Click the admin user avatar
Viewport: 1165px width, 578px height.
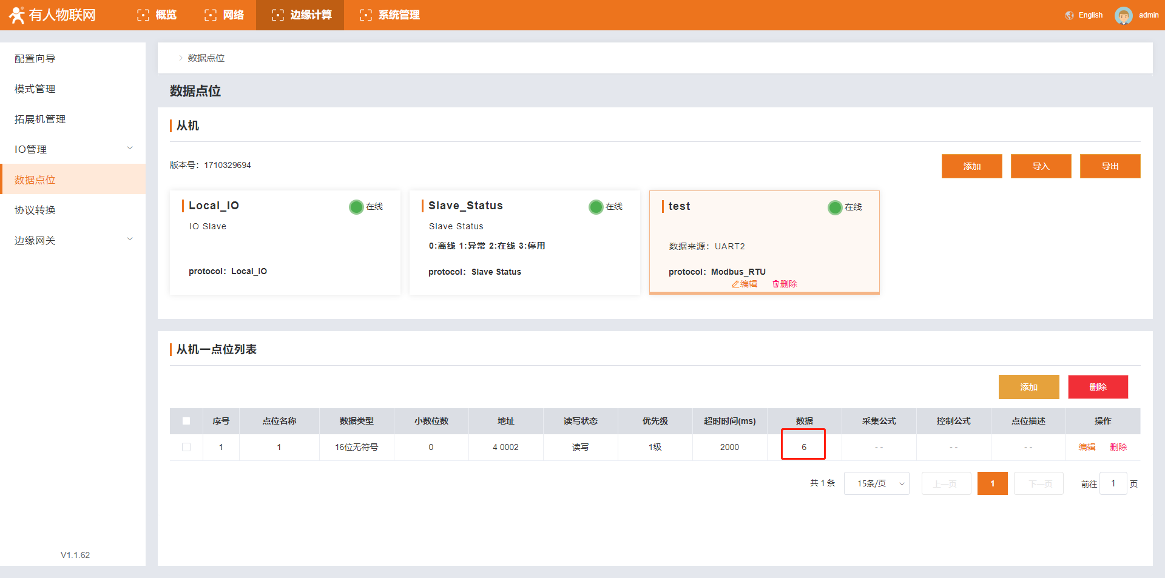coord(1123,15)
